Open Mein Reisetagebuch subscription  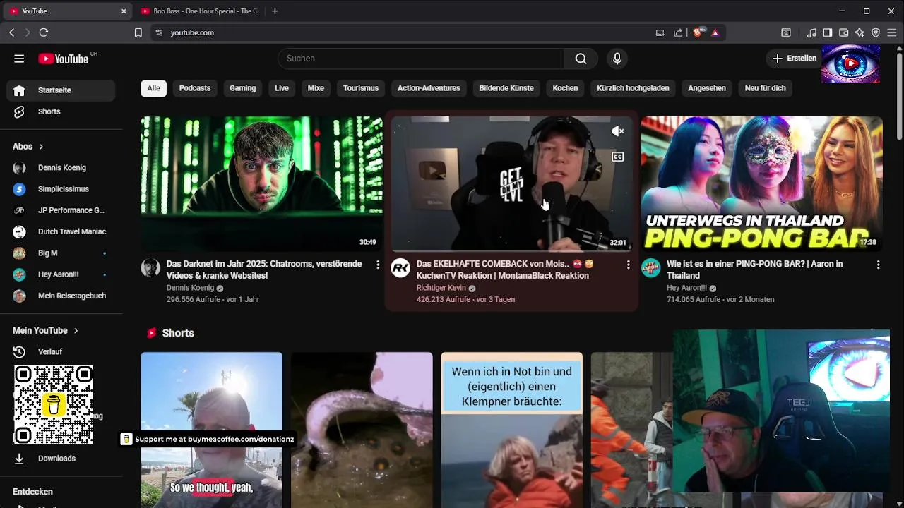point(61,296)
